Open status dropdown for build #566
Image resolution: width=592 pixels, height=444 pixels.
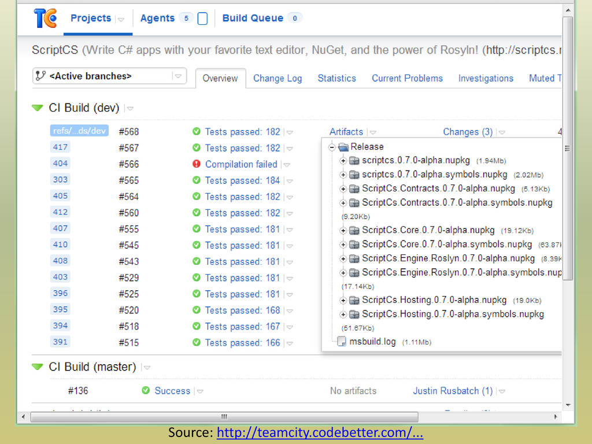click(287, 165)
